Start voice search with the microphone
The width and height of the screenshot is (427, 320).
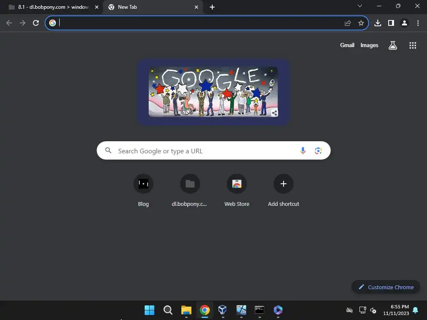(x=303, y=150)
